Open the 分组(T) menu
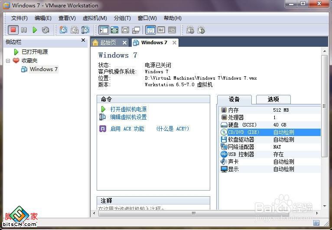 [x=122, y=18]
